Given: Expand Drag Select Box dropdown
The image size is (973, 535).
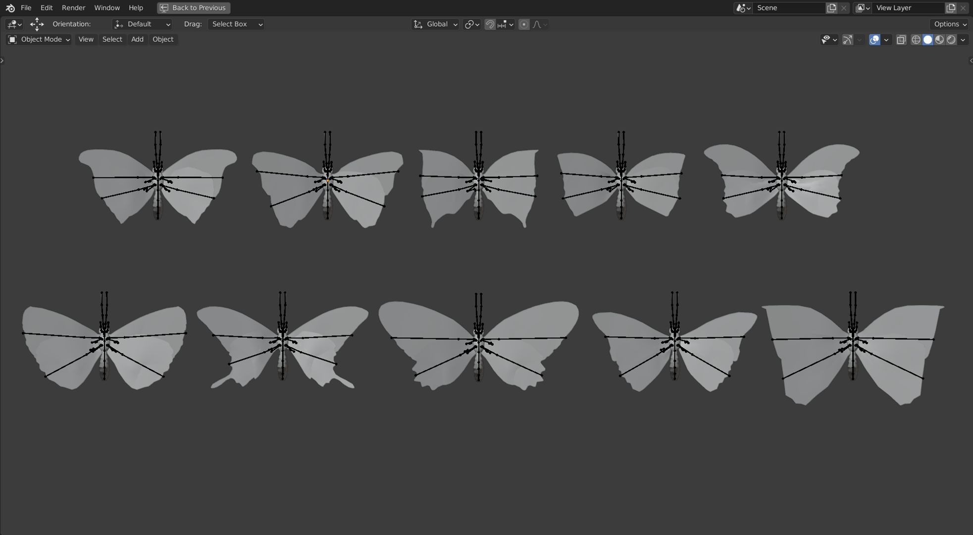Looking at the screenshot, I should click(236, 24).
